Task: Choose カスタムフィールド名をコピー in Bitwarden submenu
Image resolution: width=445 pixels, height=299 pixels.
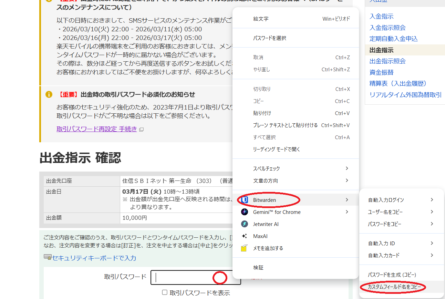Action: [x=394, y=287]
